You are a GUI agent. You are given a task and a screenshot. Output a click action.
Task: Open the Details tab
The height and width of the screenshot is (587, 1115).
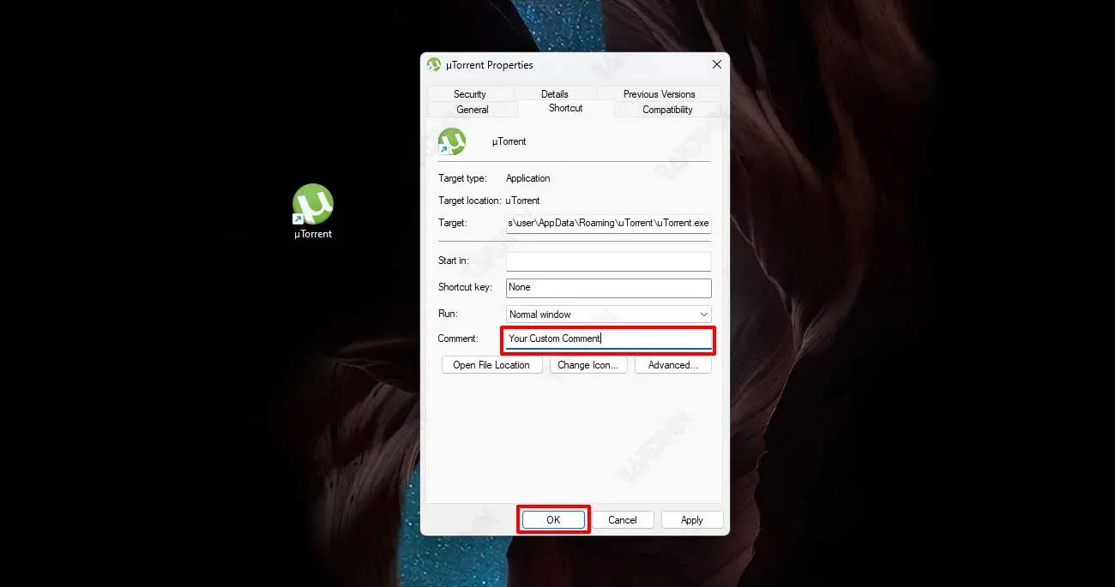554,94
